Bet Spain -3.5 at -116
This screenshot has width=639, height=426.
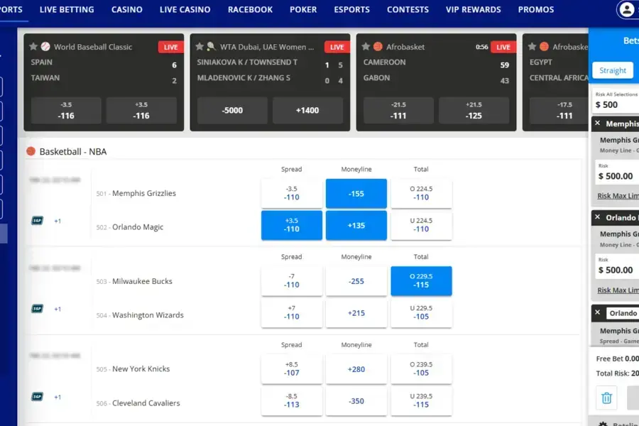click(x=66, y=111)
